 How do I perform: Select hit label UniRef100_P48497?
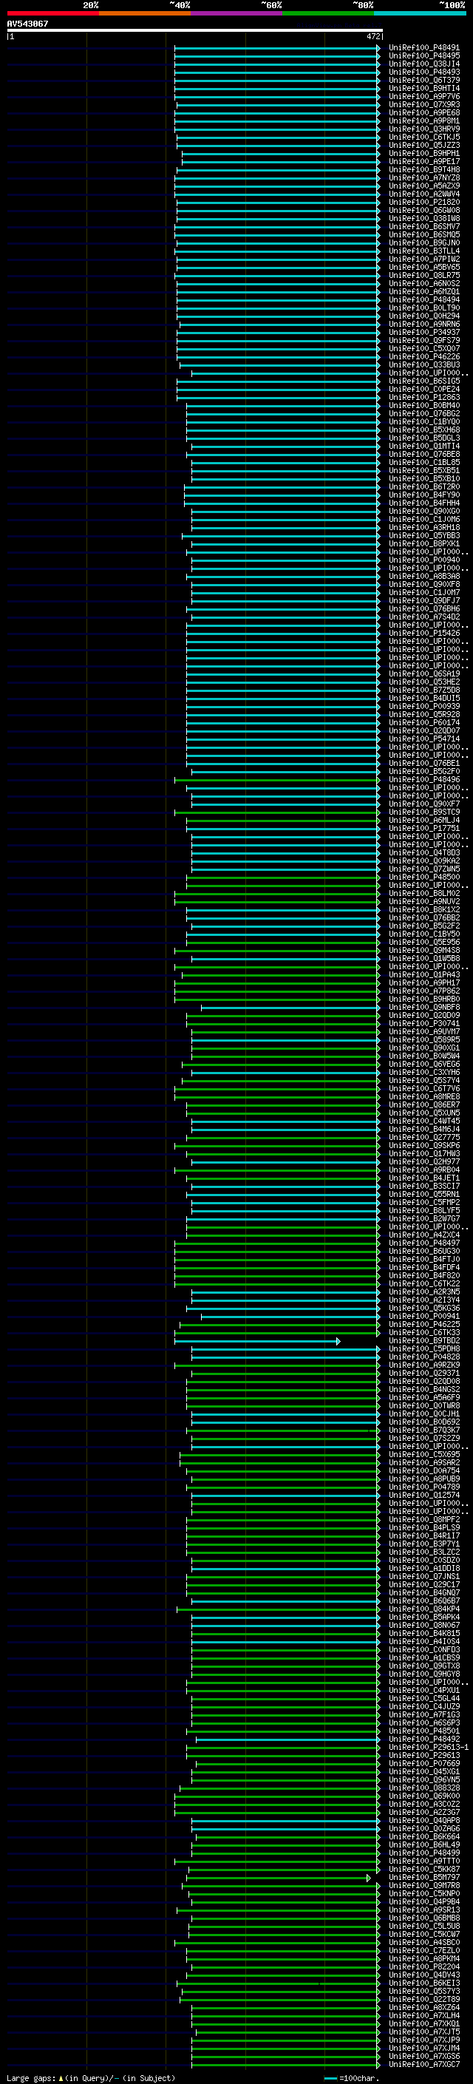pyautogui.click(x=424, y=1243)
